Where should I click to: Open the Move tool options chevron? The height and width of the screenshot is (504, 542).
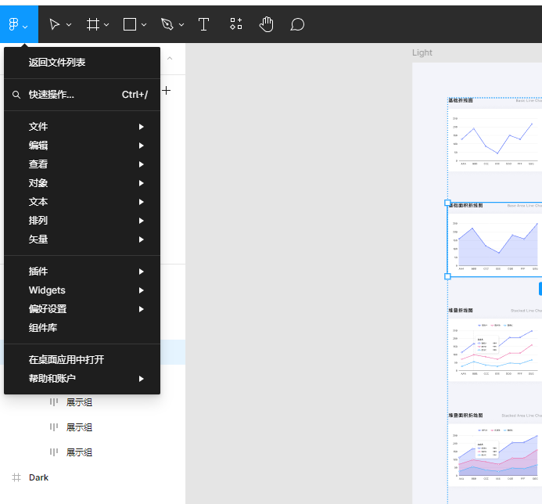pyautogui.click(x=69, y=24)
